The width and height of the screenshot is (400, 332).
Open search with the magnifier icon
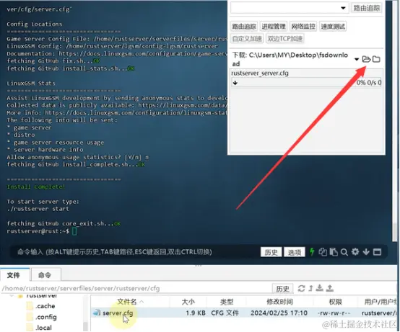coord(344,252)
